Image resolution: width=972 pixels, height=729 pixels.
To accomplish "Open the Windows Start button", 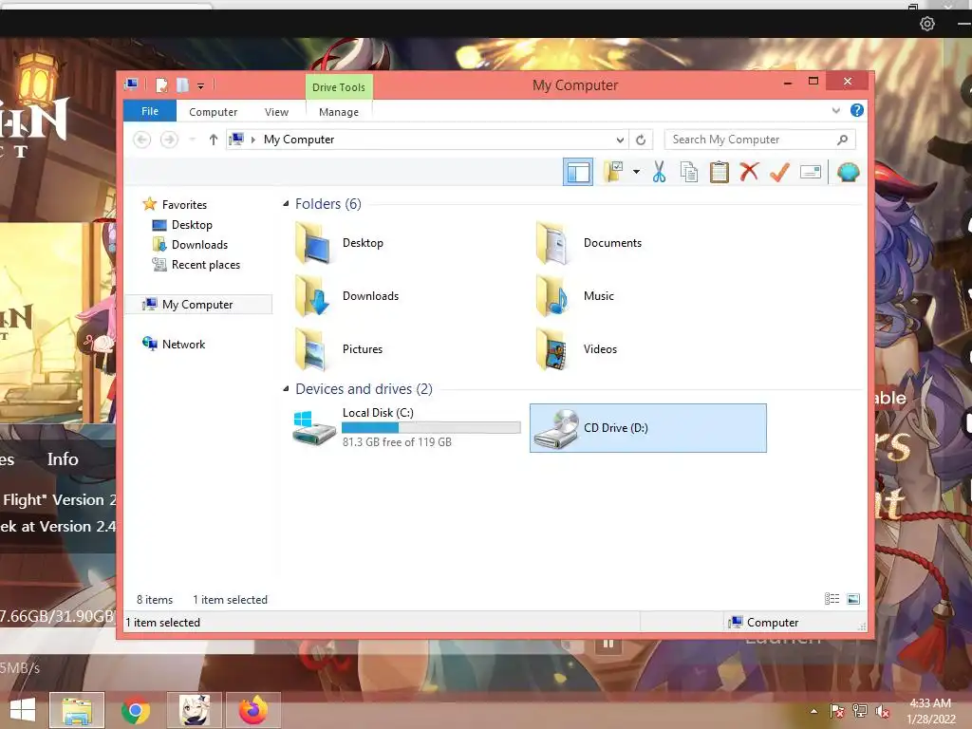I will (x=23, y=710).
